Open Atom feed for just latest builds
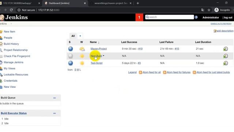 click(213, 73)
